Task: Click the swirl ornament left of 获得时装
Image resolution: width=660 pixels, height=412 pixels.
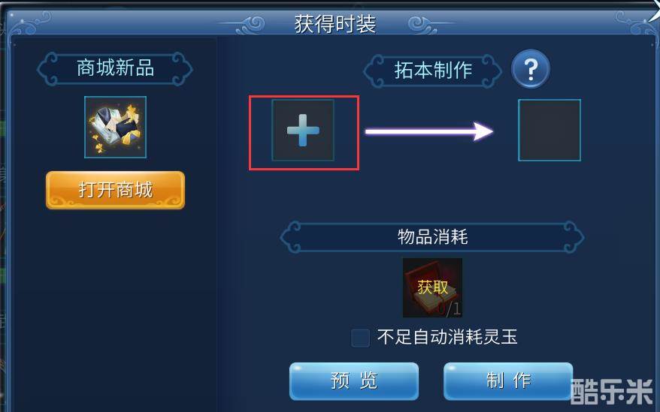Action: [251, 25]
